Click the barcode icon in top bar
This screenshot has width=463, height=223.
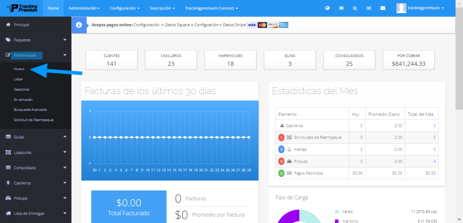341,8
